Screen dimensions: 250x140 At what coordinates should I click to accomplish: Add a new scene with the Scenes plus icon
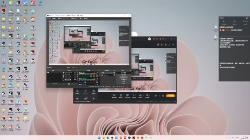(x=48, y=84)
